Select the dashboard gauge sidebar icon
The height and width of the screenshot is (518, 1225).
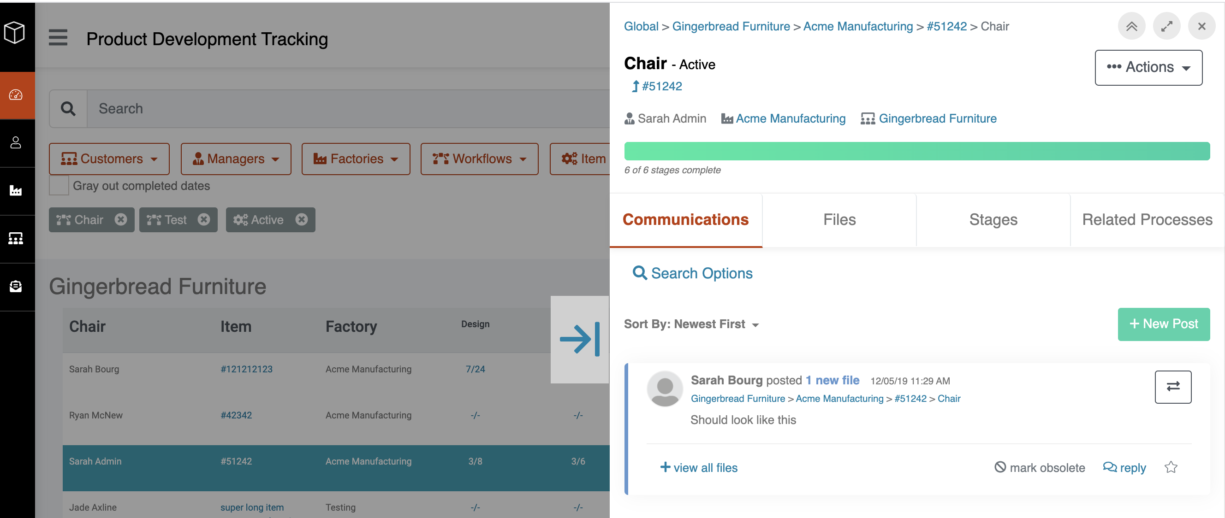(16, 95)
